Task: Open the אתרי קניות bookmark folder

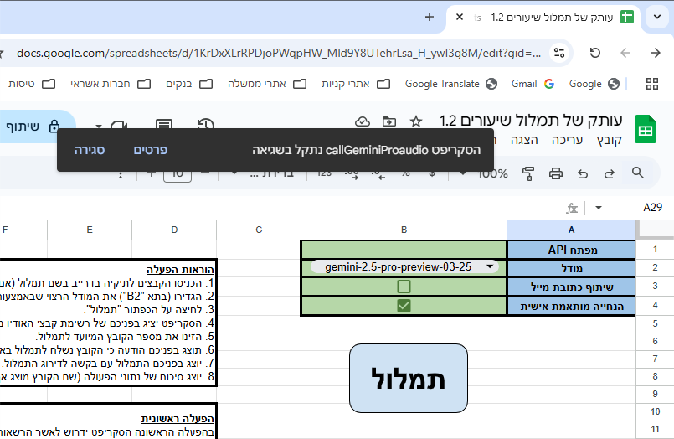Action: tap(356, 84)
